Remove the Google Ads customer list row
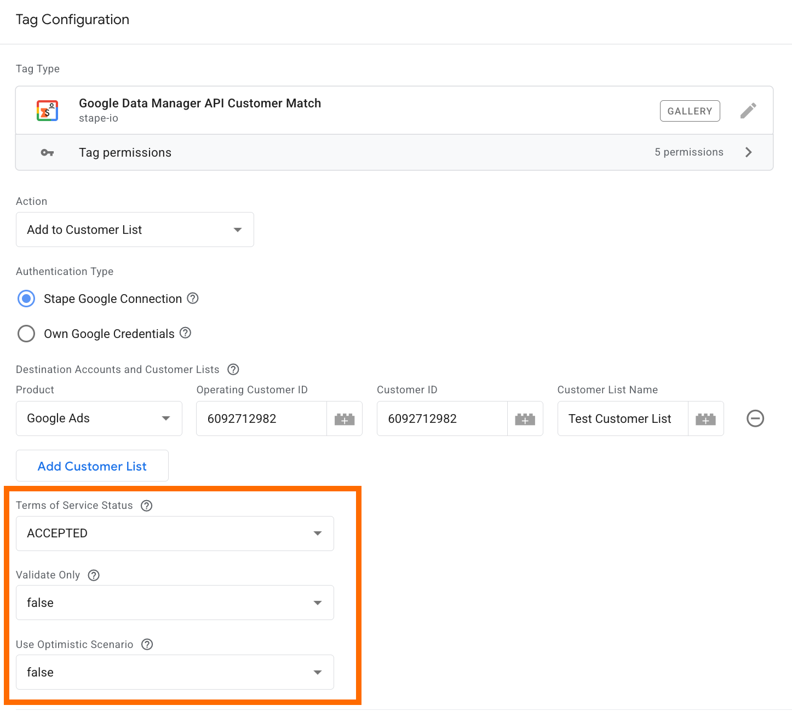Screen dimensions: 792x711 (755, 418)
